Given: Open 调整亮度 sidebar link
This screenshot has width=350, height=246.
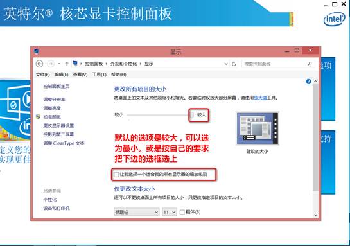Looking at the screenshot, I should tap(52, 109).
